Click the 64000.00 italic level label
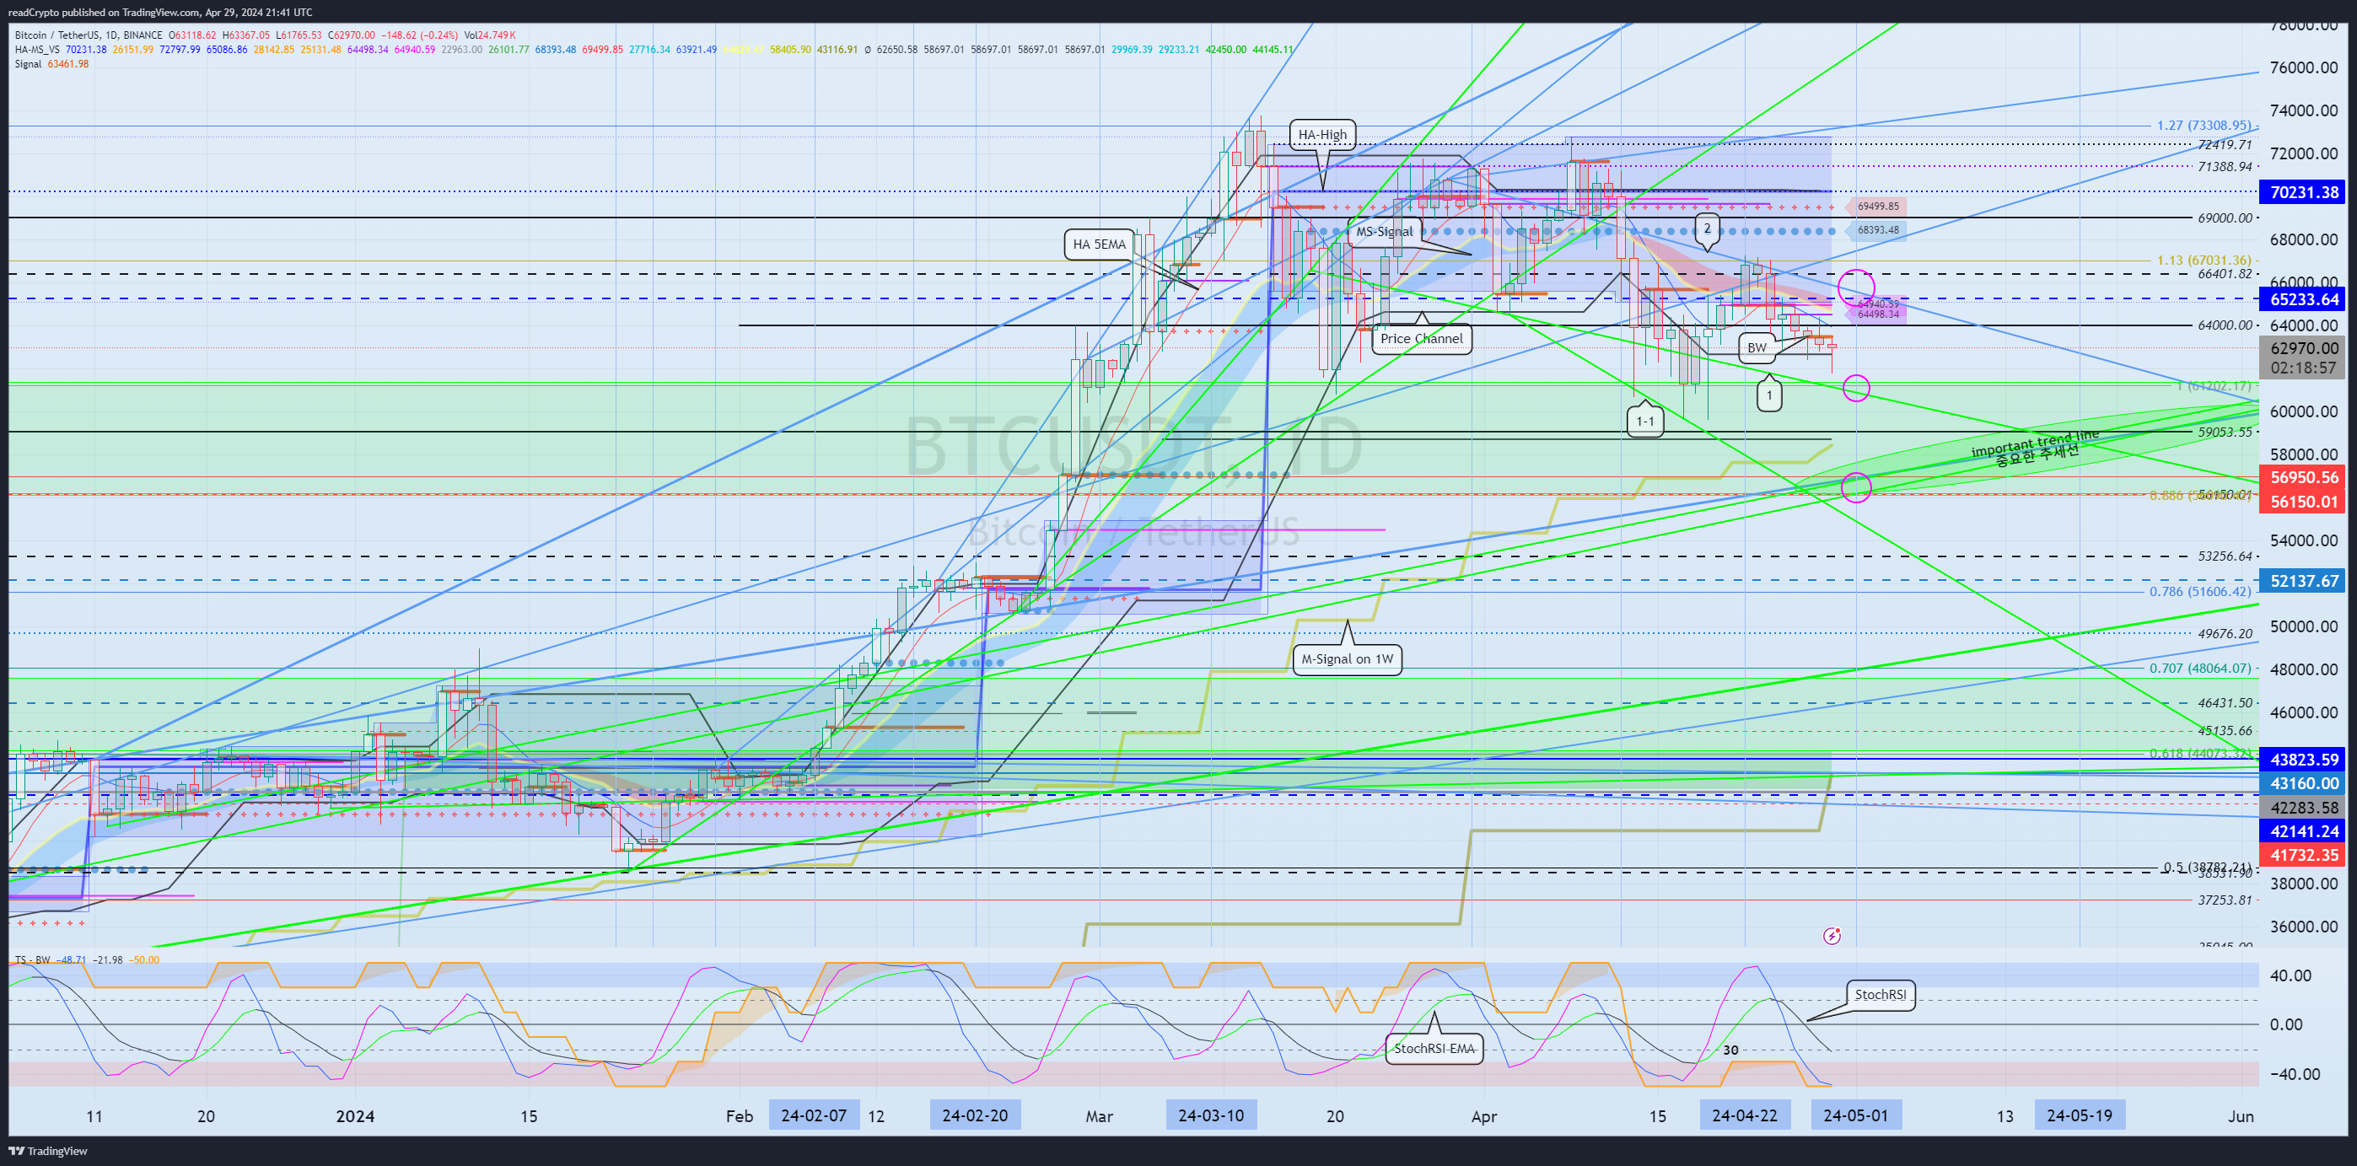The image size is (2357, 1166). (x=2225, y=325)
